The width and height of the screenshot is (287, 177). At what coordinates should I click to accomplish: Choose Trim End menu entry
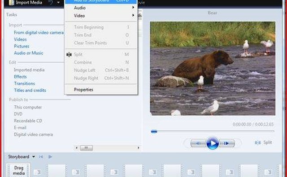(x=101, y=35)
